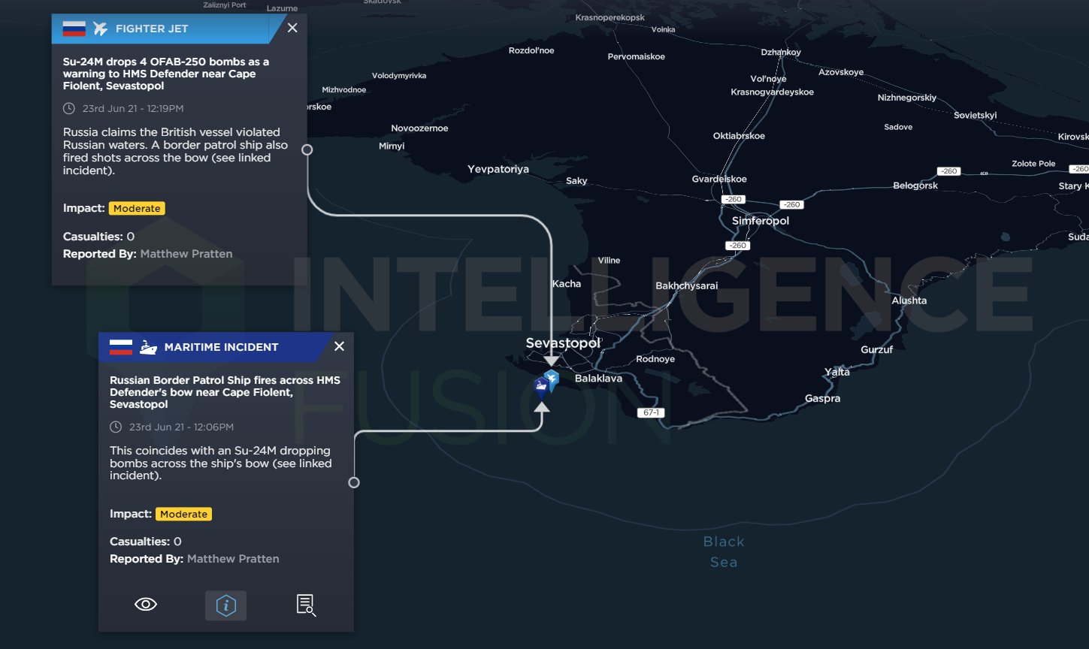Image resolution: width=1089 pixels, height=649 pixels.
Task: Select the FIGHTER JET header title
Action: pos(152,29)
